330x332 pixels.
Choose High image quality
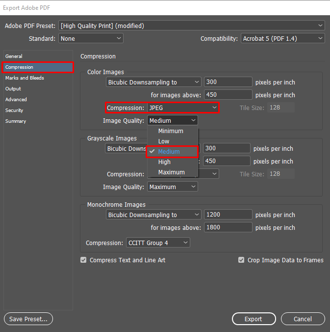[x=173, y=162]
